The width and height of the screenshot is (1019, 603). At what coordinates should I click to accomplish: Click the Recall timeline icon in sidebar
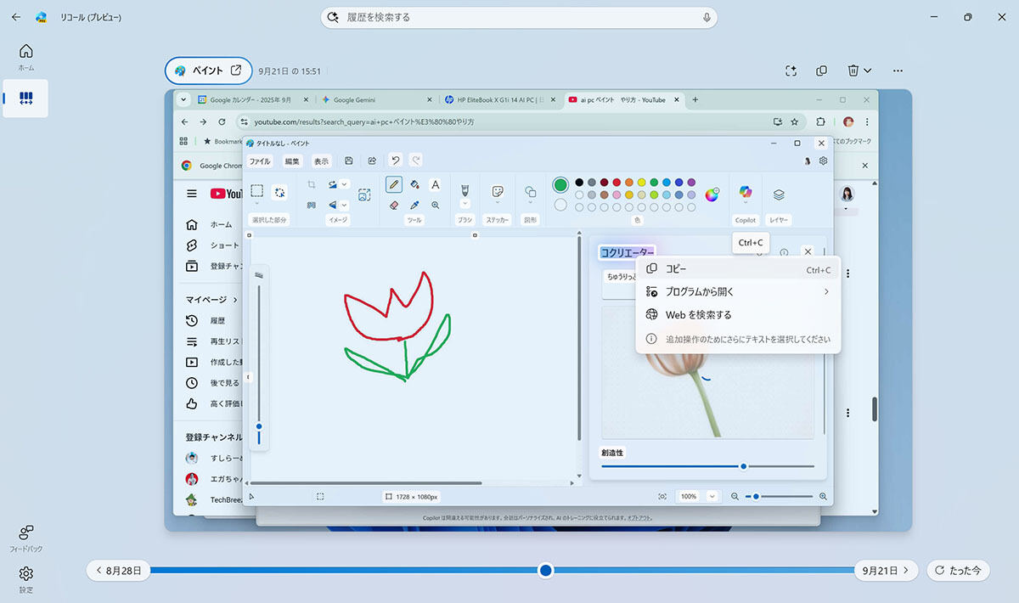pos(25,99)
